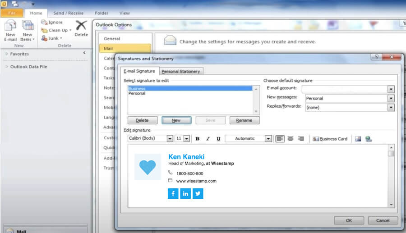Click the LinkedIn icon in signature
Viewport: 406px width, 233px height.
tap(185, 193)
